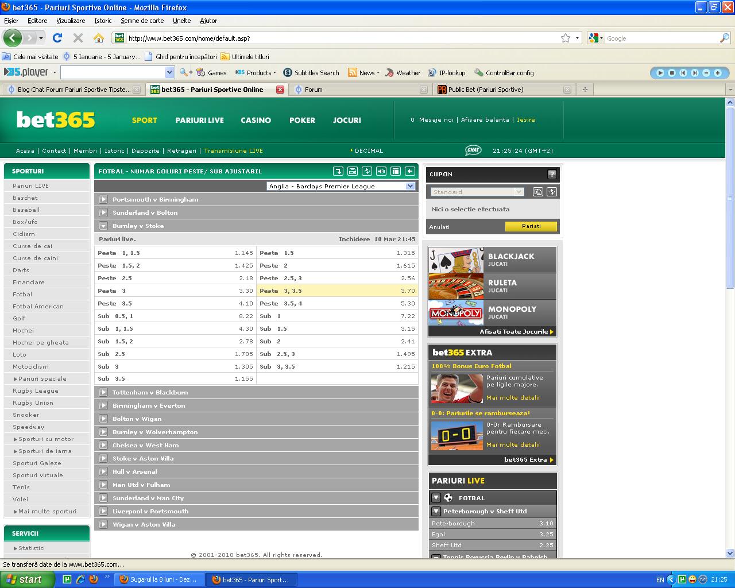
Task: Bookmark page with the star icon
Action: click(x=566, y=38)
